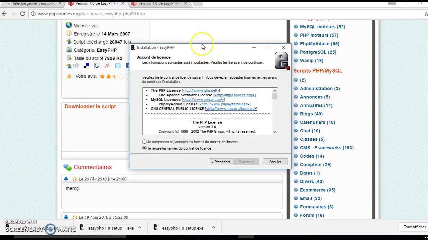Open PHP moteurs (57) category
Viewport: 428px width, 240px height.
click(x=319, y=35)
